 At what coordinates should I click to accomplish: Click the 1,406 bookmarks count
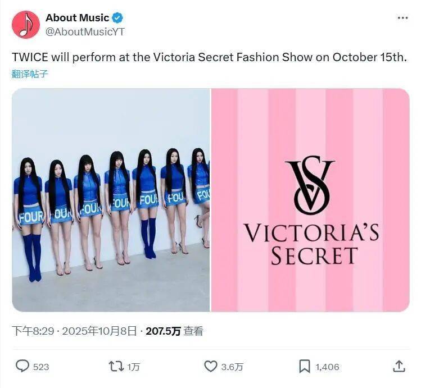pos(327,367)
